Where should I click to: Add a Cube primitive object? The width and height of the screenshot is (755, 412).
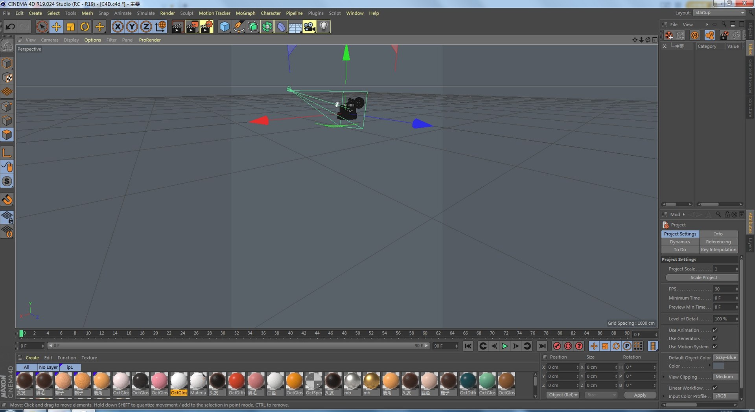click(x=224, y=27)
